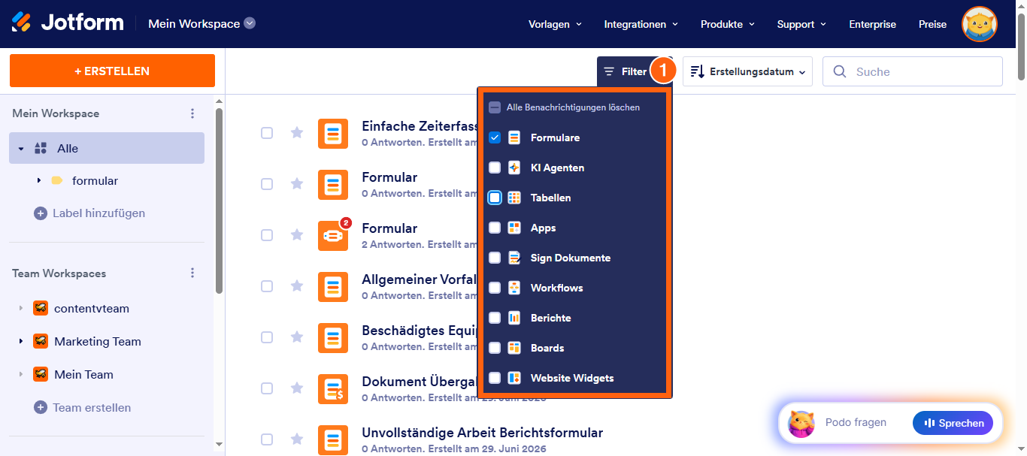Star the Dokument Übergabe form

(297, 388)
